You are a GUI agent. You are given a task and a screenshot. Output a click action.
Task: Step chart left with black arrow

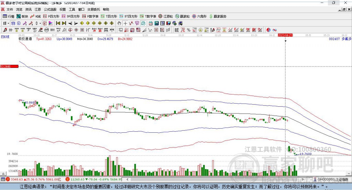click(70, 23)
